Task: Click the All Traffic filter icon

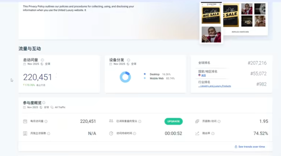Action: click(52, 107)
